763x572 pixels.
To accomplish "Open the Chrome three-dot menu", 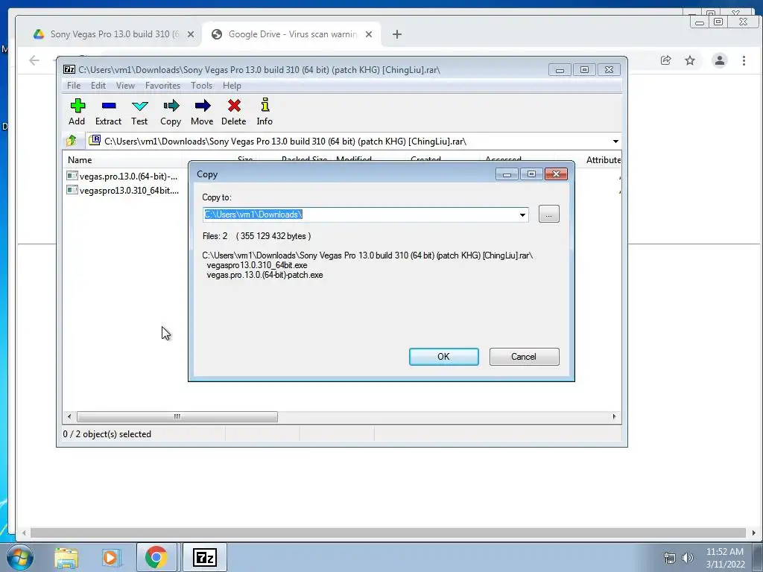I will (744, 60).
